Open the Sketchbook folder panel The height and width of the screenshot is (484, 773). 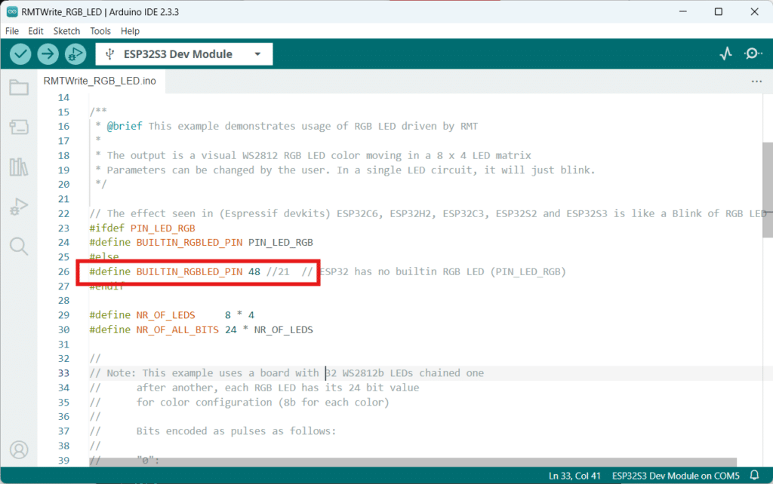[x=19, y=87]
